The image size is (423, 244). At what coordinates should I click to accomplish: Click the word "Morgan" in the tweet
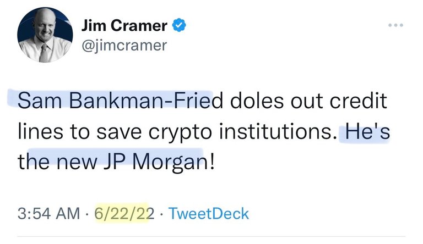[170, 163]
